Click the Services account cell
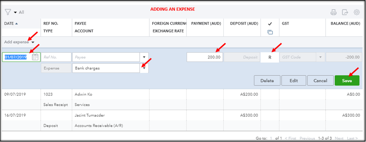Screen dimensions: 366x142 82,105
